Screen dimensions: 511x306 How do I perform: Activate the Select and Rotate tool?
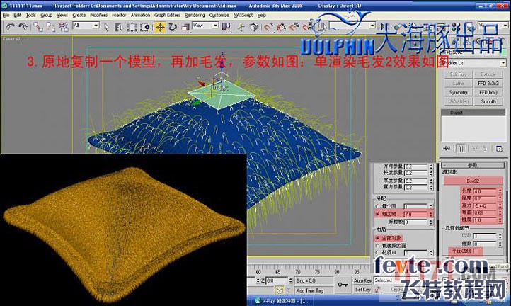tap(173, 27)
